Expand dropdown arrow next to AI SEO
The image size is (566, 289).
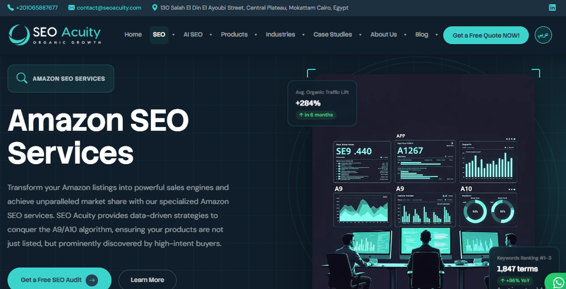[x=211, y=35]
